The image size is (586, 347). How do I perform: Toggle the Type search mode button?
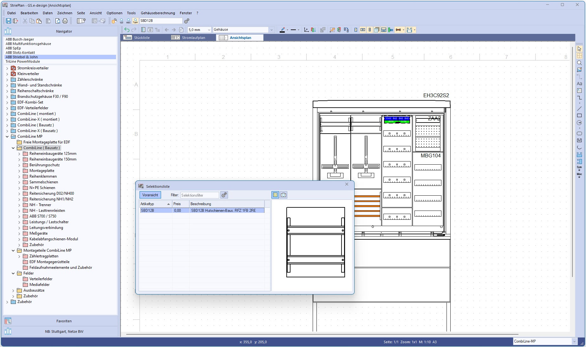pyautogui.click(x=135, y=21)
